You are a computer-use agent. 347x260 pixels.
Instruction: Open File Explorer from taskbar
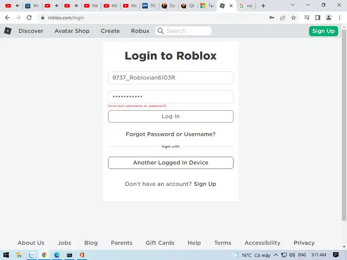coord(19,255)
